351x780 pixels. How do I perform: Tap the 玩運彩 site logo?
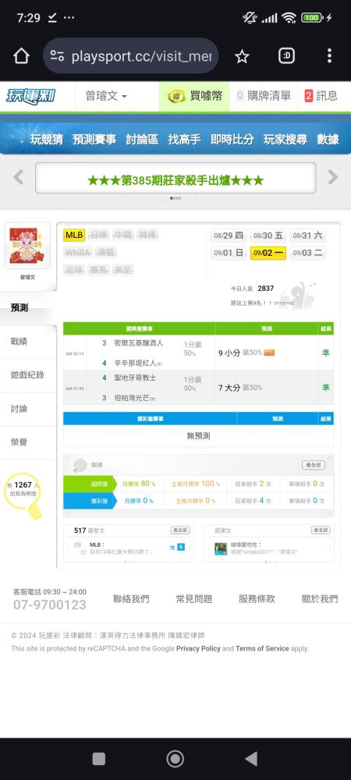coord(31,96)
